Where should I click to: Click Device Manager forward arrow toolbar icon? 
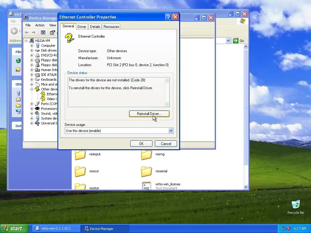[x=34, y=32]
